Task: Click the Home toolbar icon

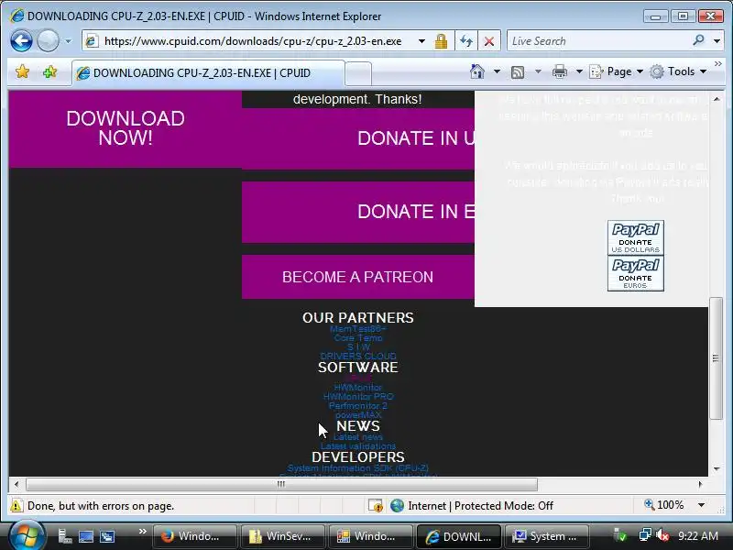Action: click(x=476, y=71)
